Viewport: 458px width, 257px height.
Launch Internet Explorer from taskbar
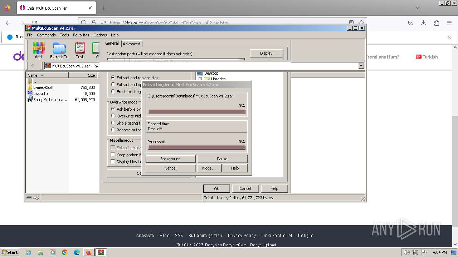coord(28,252)
